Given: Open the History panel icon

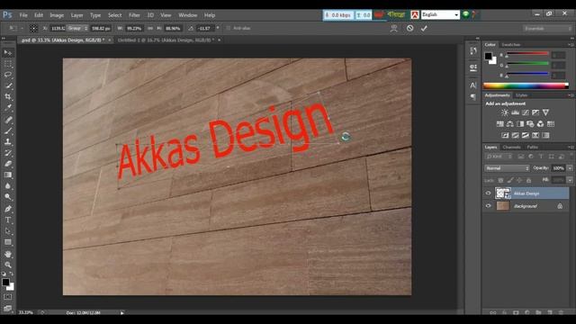Looking at the screenshot, I should coord(473,50).
